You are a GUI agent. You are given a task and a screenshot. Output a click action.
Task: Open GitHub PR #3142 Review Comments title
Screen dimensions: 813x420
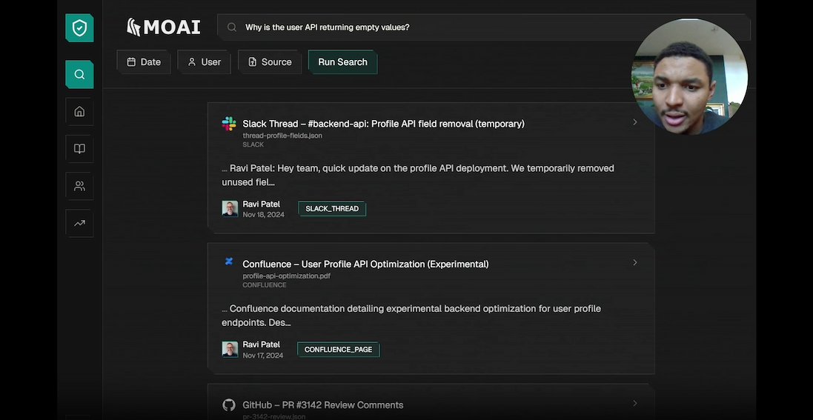point(323,405)
